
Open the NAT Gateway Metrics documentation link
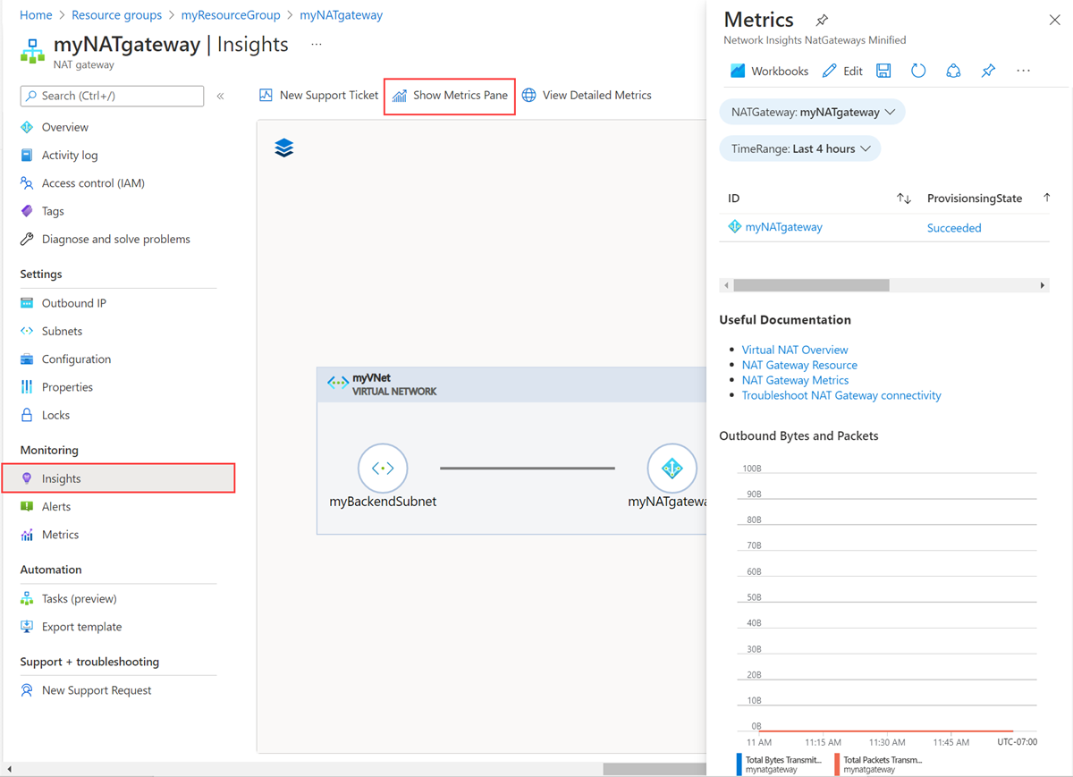coord(795,379)
